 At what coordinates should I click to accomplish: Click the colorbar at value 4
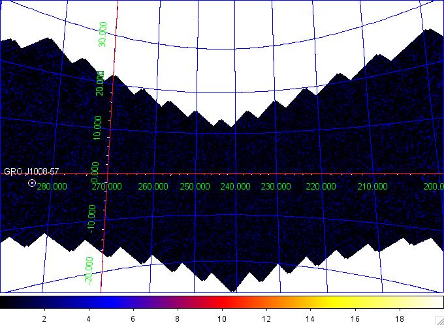[89, 302]
